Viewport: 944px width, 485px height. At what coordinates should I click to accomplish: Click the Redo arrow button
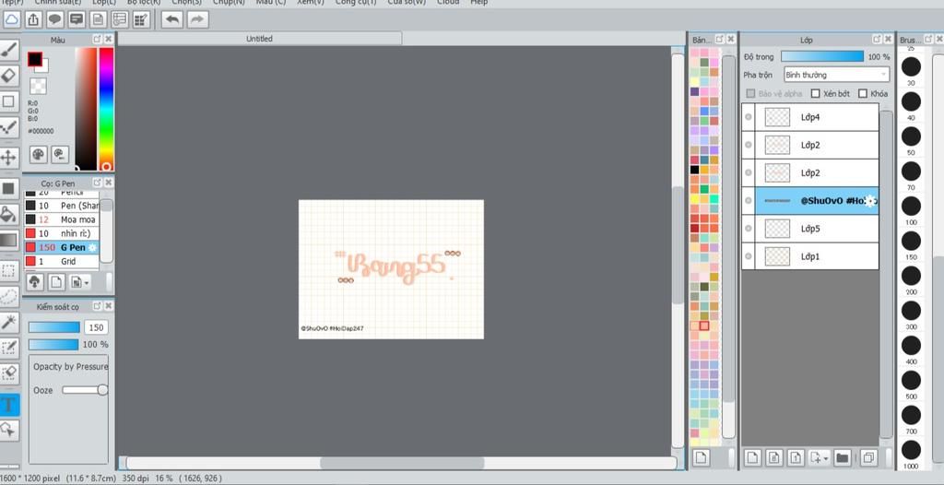[197, 20]
